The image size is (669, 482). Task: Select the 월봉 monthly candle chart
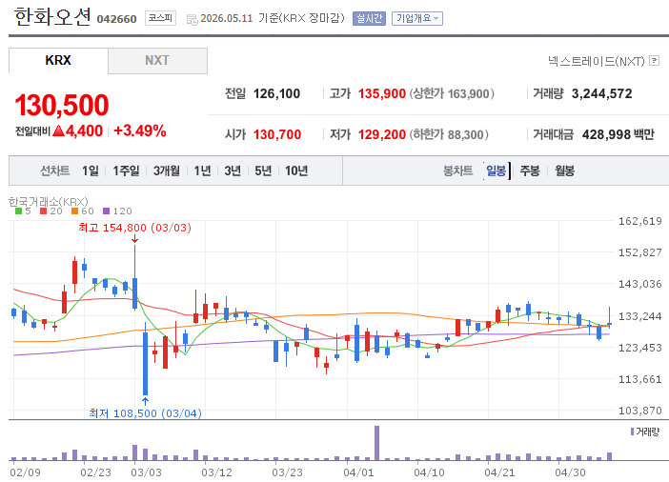(x=564, y=171)
